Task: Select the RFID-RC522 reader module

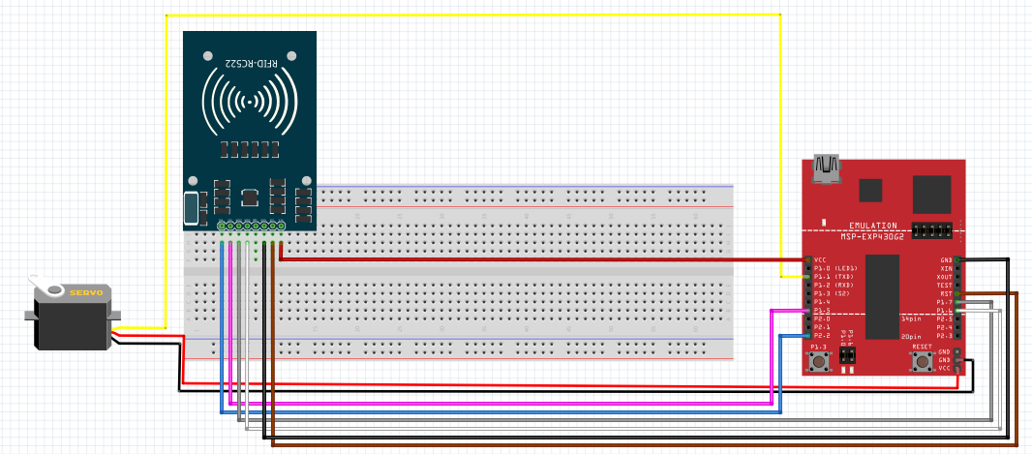Action: [x=250, y=131]
